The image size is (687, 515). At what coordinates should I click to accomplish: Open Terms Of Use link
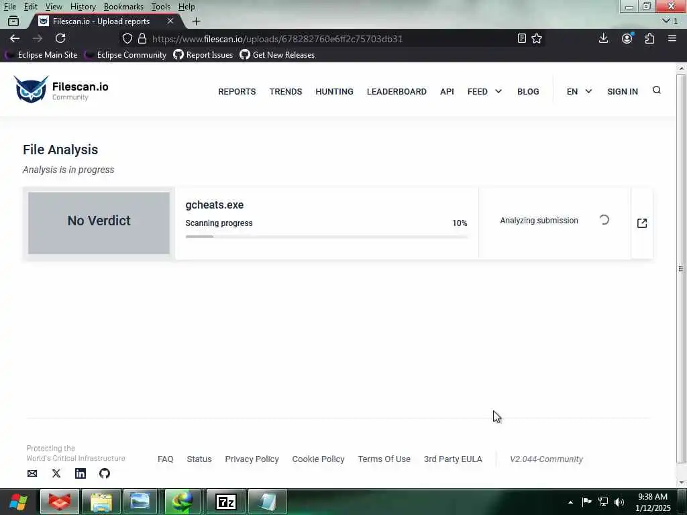pyautogui.click(x=384, y=459)
